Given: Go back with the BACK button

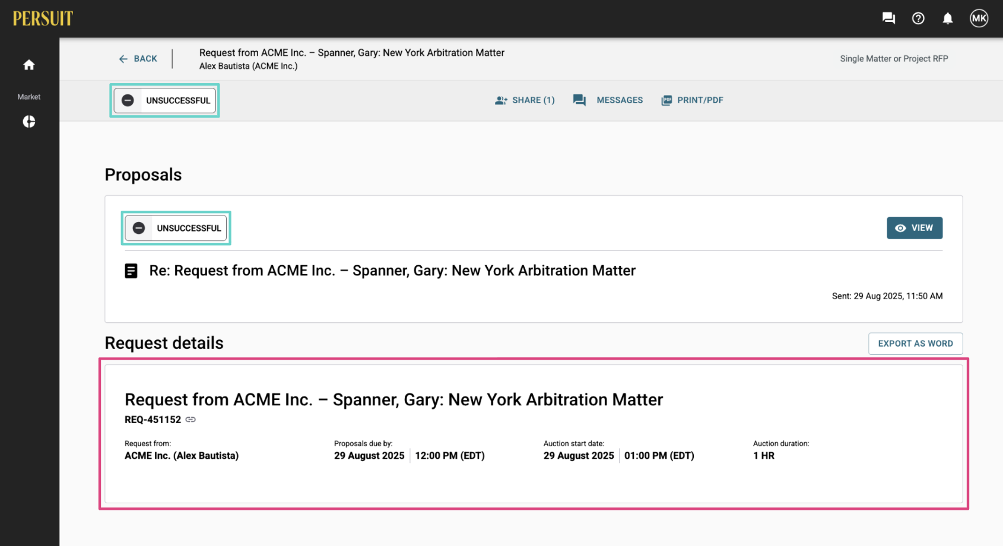Looking at the screenshot, I should [x=138, y=59].
